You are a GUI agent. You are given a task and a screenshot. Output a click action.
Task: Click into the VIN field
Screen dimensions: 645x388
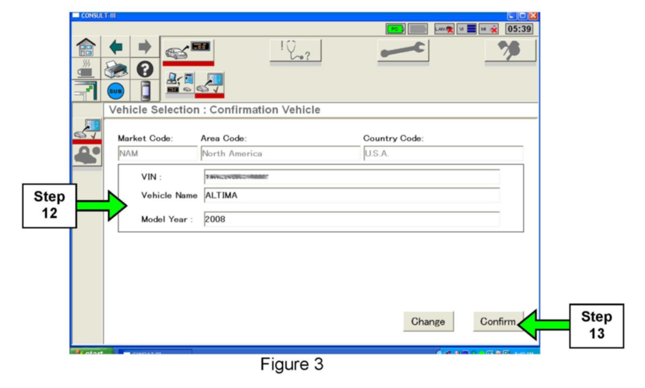pos(351,177)
